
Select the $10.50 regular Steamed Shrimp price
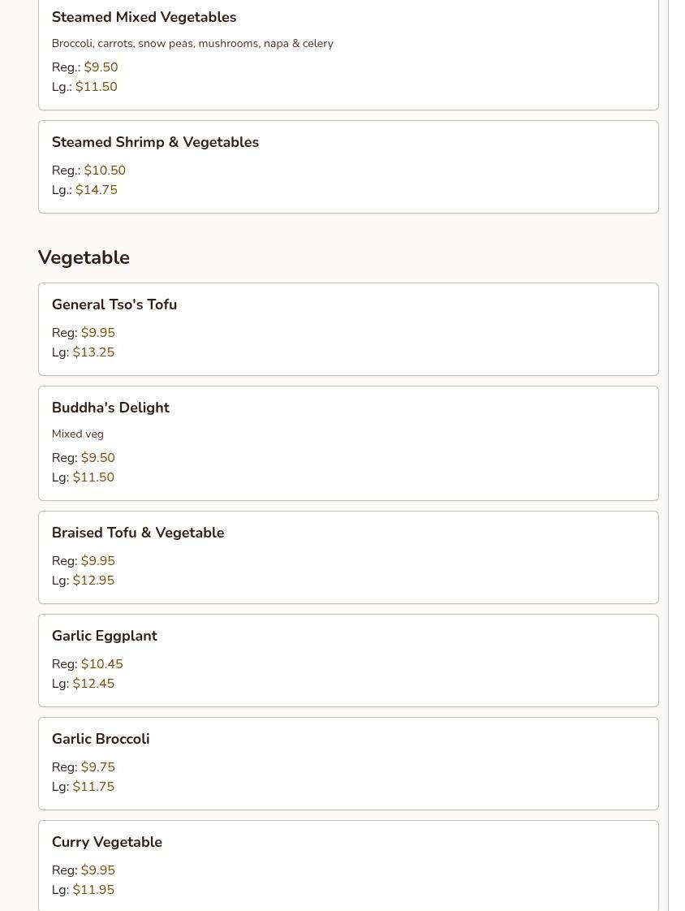coord(105,171)
